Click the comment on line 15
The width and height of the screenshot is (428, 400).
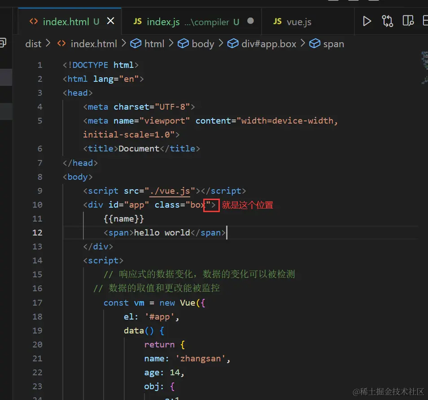point(199,274)
